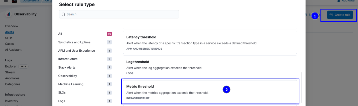Viewport: 358px width, 106px height.
Task: Click the magnifier icon in search field
Action: point(63,14)
